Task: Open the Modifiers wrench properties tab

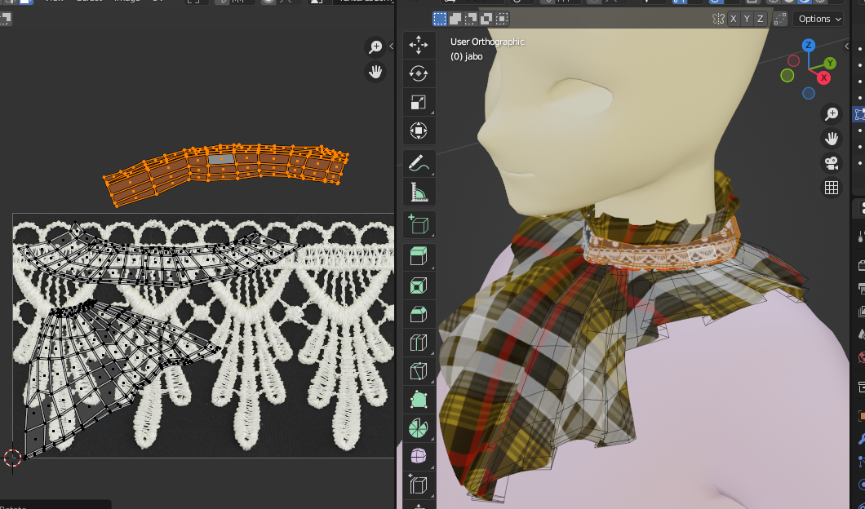Action: point(862,438)
